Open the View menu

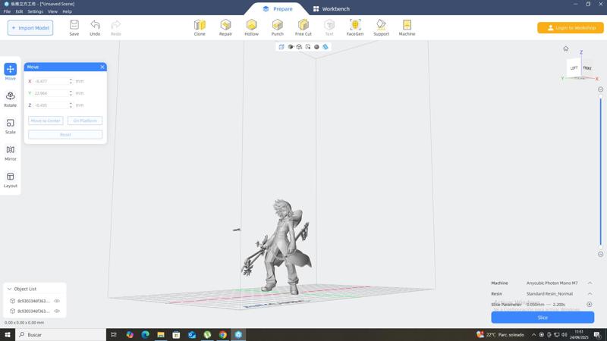tap(52, 11)
